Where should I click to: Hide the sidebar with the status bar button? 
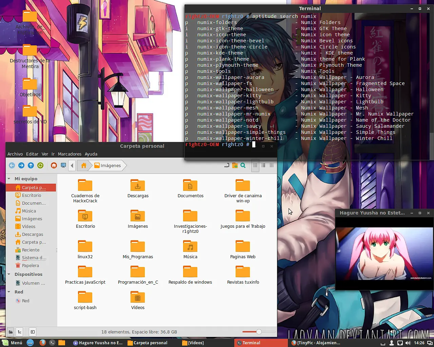click(x=33, y=332)
